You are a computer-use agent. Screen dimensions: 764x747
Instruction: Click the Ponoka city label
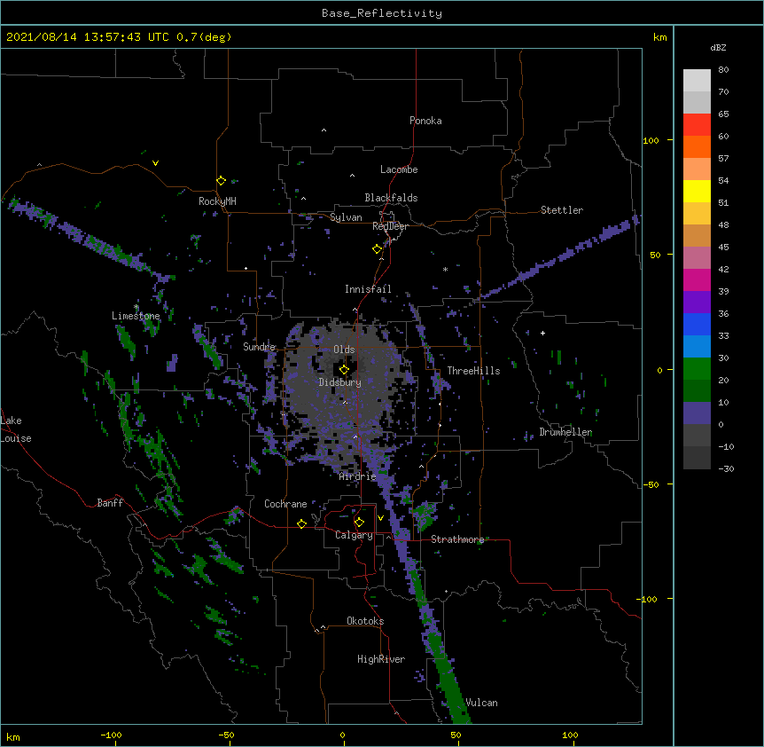click(x=425, y=121)
